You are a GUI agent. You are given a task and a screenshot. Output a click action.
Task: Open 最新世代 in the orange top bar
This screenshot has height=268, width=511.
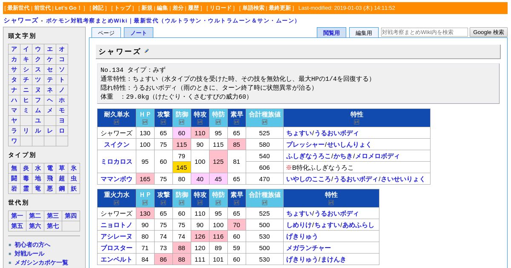coord(18,8)
